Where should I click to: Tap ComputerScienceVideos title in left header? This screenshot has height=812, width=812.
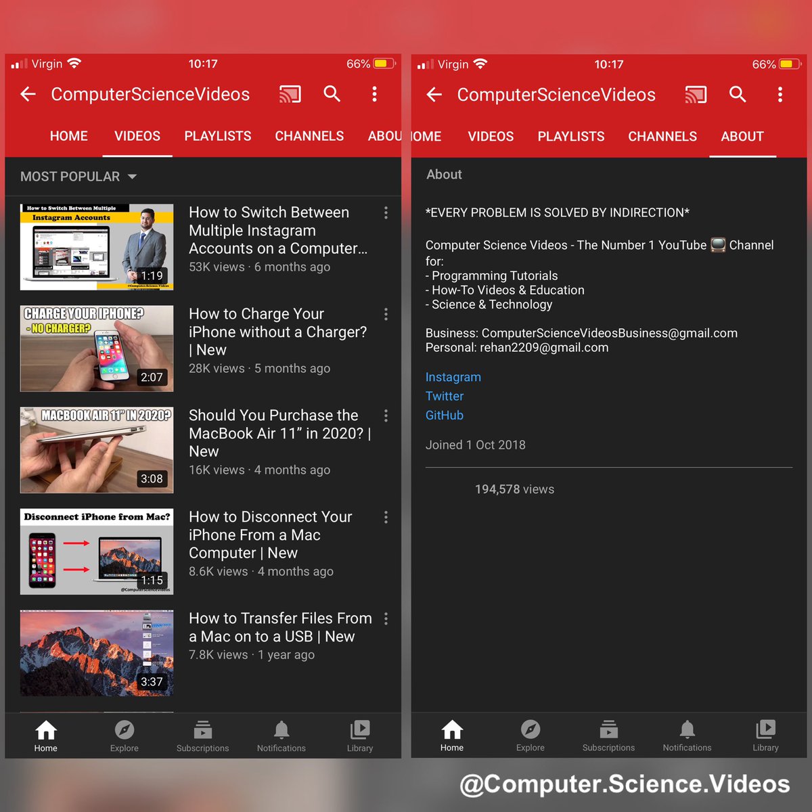pyautogui.click(x=150, y=94)
